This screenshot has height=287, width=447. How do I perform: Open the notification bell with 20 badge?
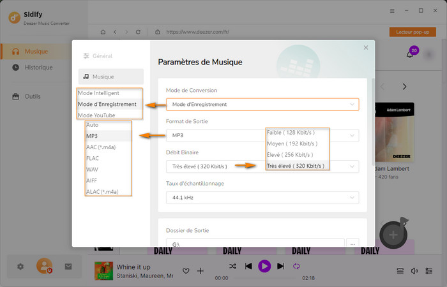pos(410,54)
